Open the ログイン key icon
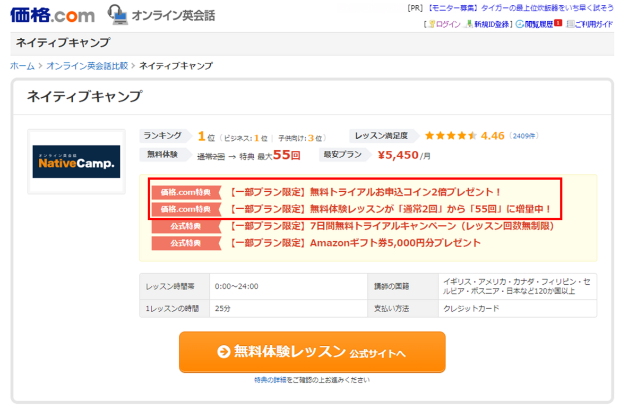The image size is (637, 408). pyautogui.click(x=432, y=24)
